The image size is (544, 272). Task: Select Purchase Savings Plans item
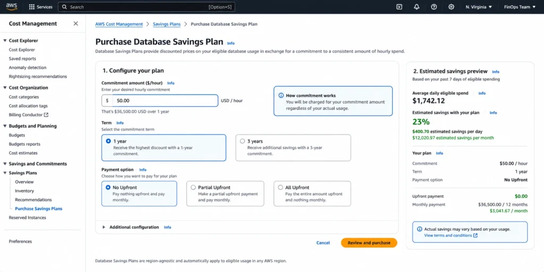38,209
